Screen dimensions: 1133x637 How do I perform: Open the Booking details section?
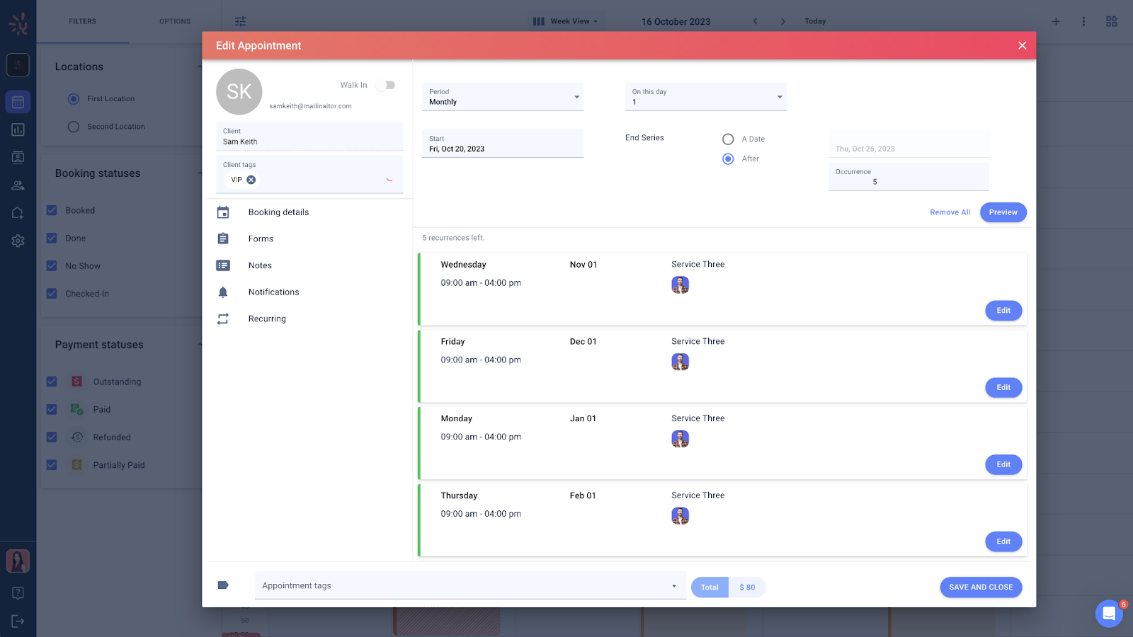click(278, 212)
